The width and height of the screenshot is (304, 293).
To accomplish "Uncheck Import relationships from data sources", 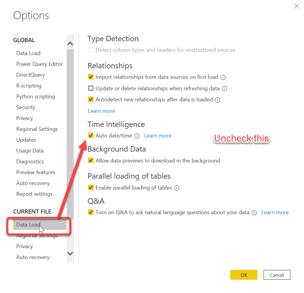I will coord(91,77).
